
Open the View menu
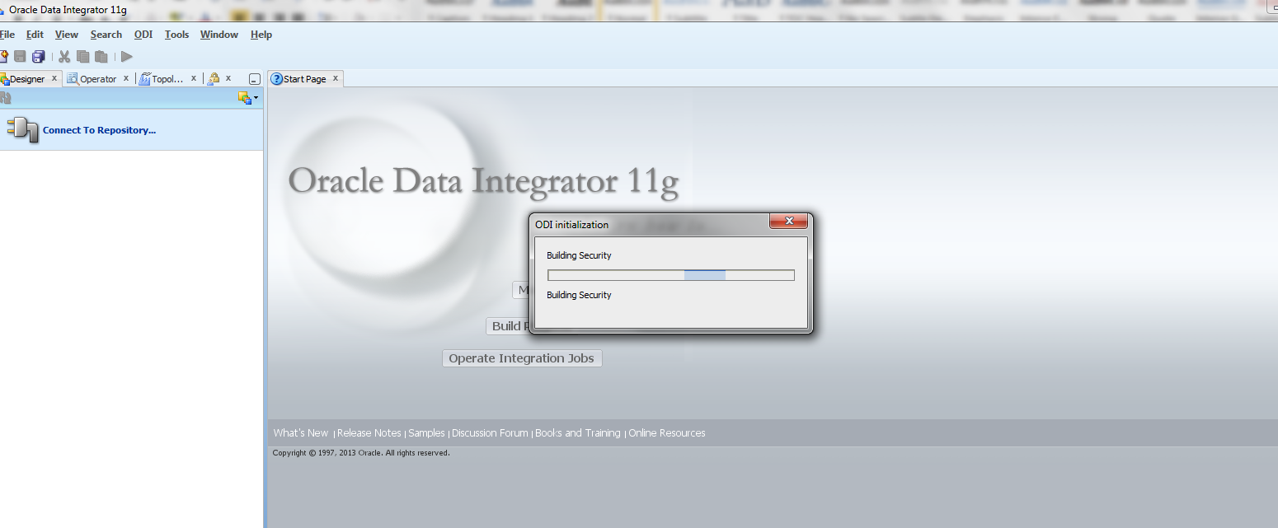(x=67, y=35)
